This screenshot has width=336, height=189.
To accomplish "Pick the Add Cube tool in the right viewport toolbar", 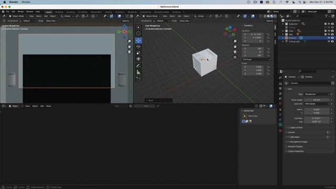I will click(139, 79).
